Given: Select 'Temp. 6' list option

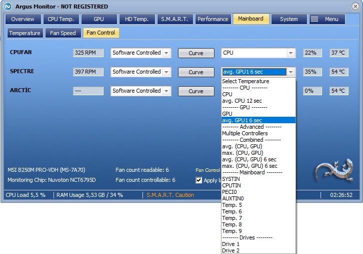Looking at the screenshot, I should (x=258, y=211).
